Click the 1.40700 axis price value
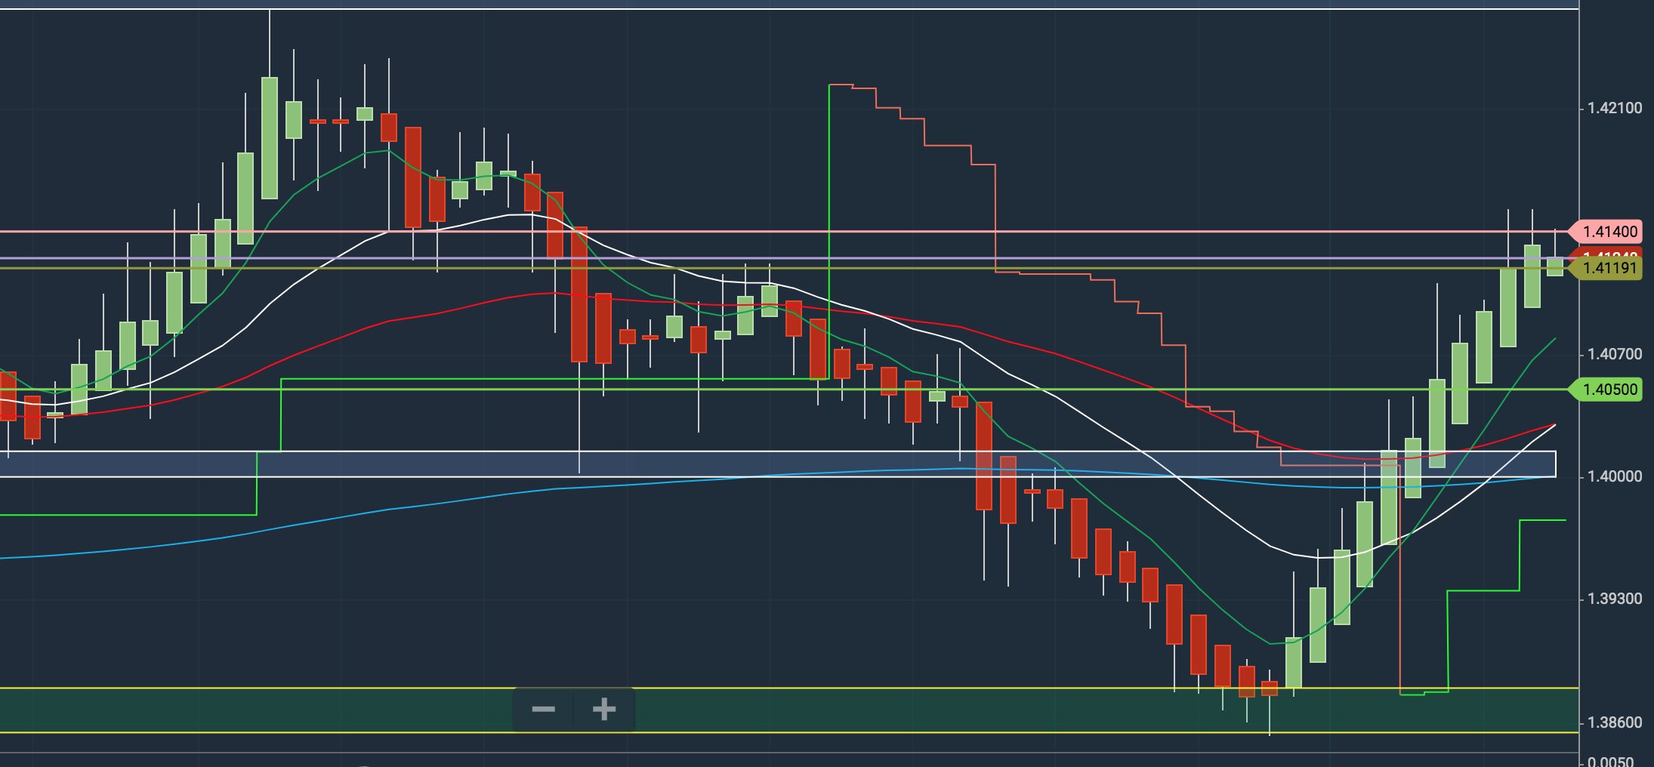This screenshot has width=1654, height=767. (1615, 354)
